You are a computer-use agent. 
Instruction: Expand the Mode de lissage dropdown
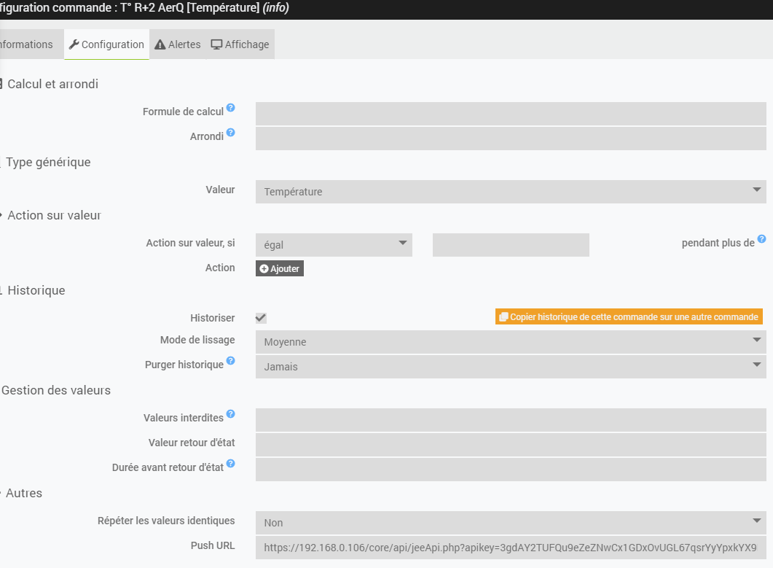[x=510, y=342]
